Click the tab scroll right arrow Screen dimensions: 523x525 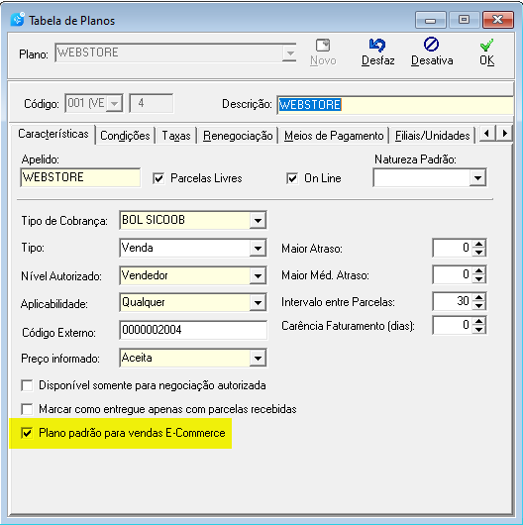(505, 134)
